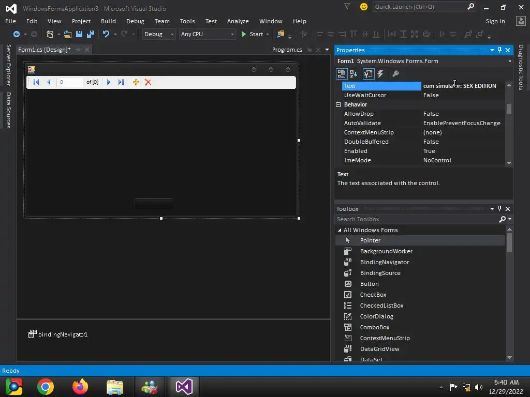530x397 pixels.
Task: Undo the last action
Action: pyautogui.click(x=106, y=34)
